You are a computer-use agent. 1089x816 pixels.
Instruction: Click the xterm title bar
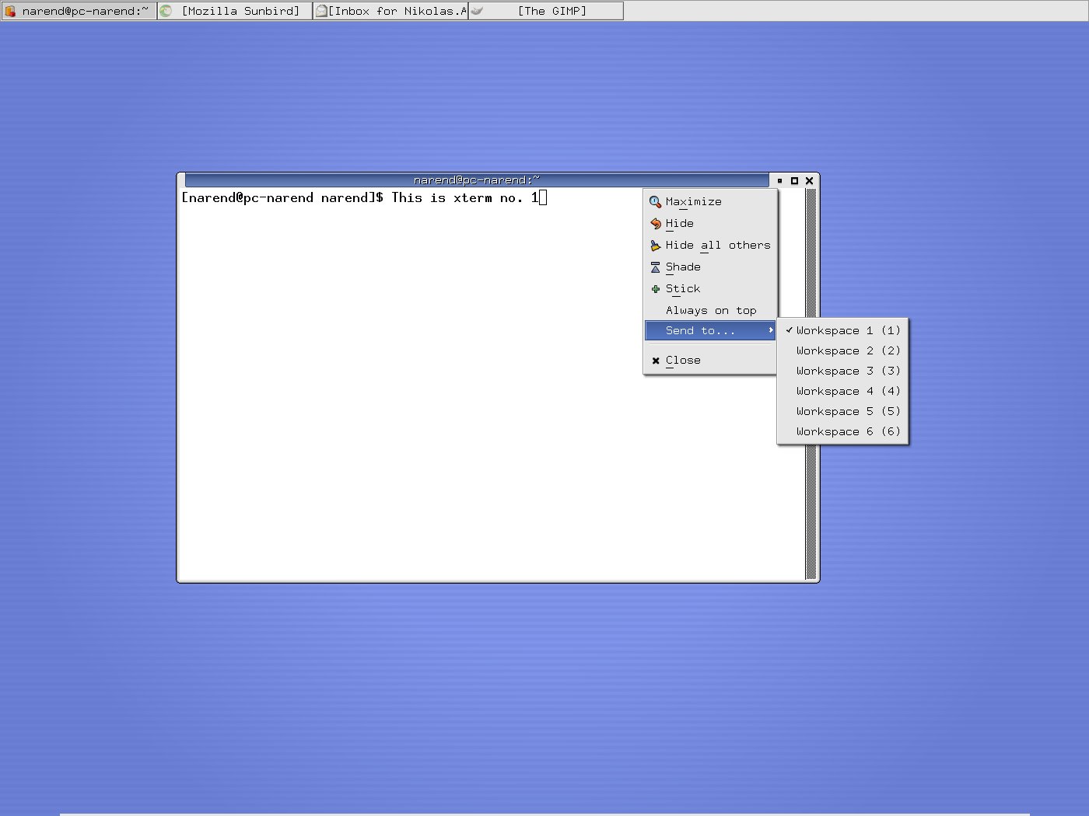click(476, 180)
